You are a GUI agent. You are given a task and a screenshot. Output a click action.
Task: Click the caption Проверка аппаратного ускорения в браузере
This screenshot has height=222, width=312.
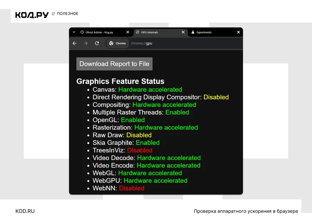[246, 211]
